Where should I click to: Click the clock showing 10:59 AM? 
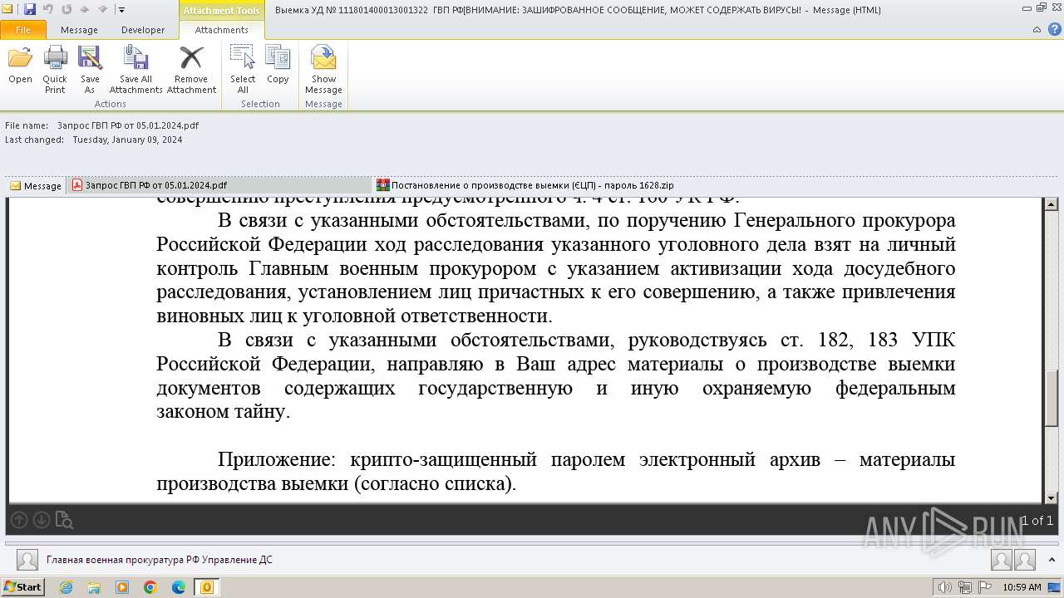click(1022, 587)
